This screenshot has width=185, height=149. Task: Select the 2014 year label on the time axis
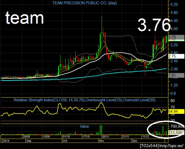(x=6, y=141)
